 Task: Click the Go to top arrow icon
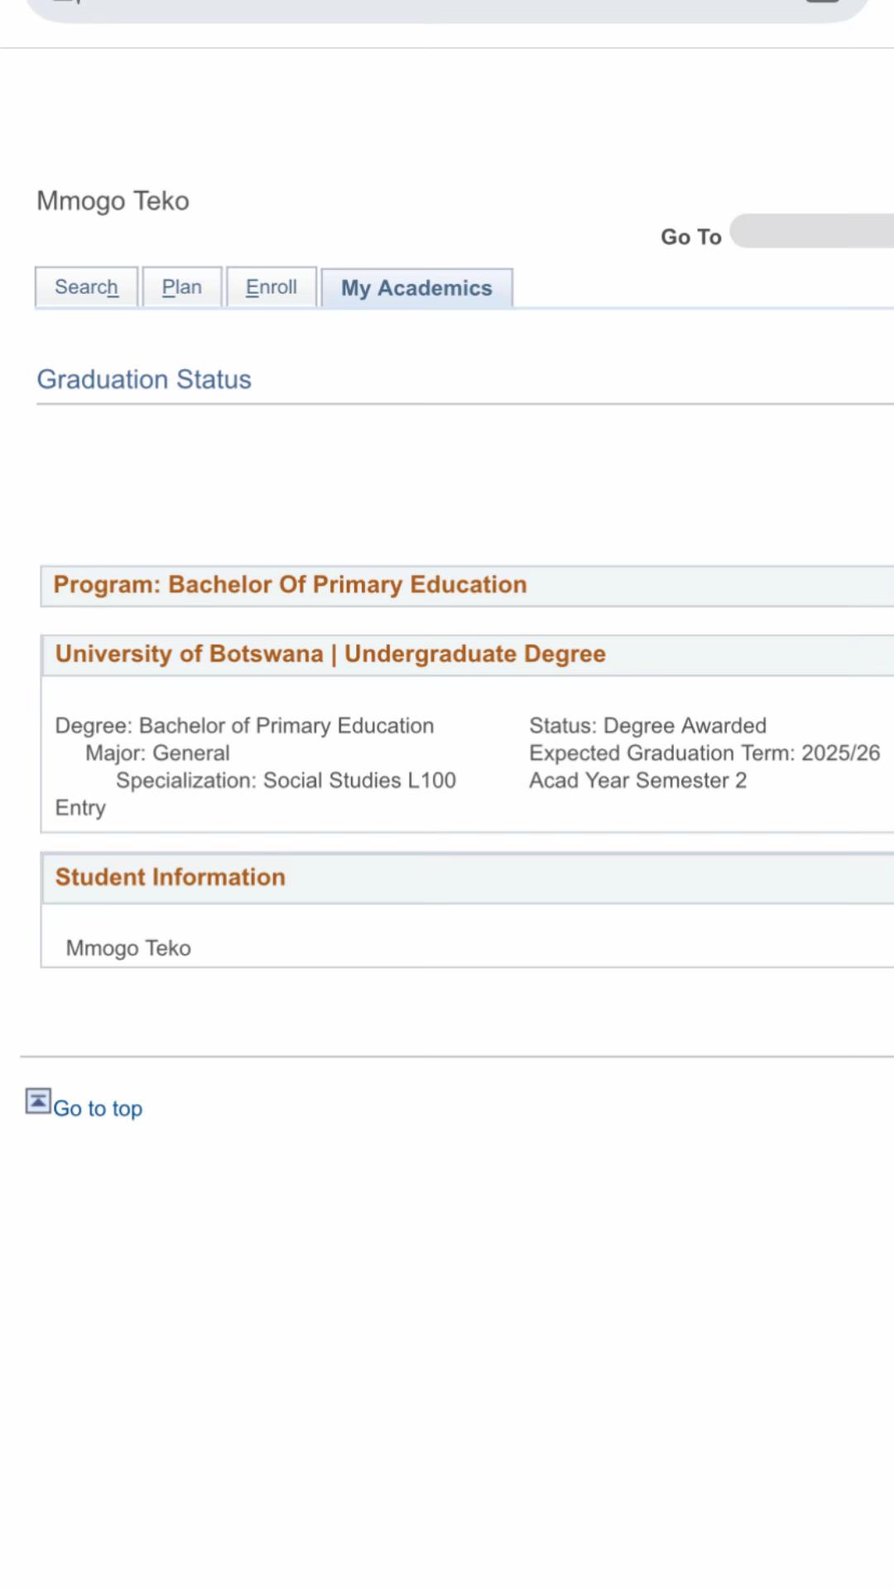38,1101
